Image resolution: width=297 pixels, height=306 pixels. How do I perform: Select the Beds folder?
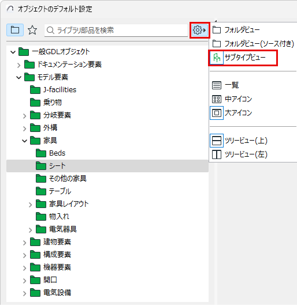pyautogui.click(x=51, y=153)
